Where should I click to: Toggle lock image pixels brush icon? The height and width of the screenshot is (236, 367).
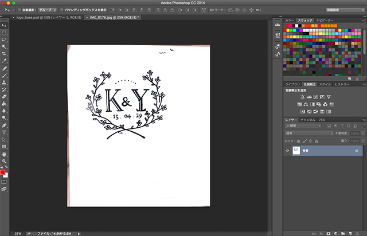(304, 141)
